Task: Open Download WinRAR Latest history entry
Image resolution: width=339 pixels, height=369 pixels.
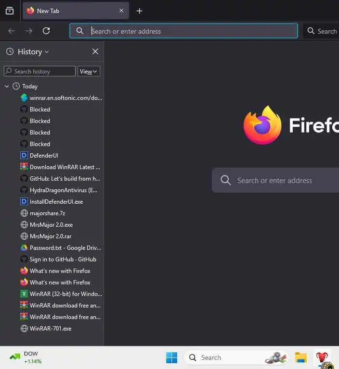Action: (60, 167)
